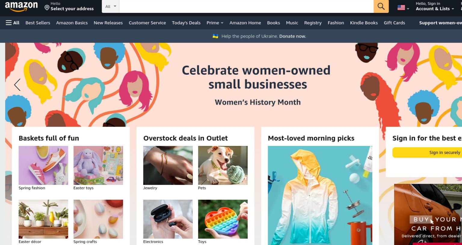
Task: Open Best Sellers in navigation bar
Action: coord(38,23)
